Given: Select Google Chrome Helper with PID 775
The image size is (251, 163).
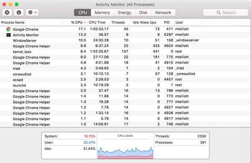Looking at the screenshot, I should pos(125,57).
